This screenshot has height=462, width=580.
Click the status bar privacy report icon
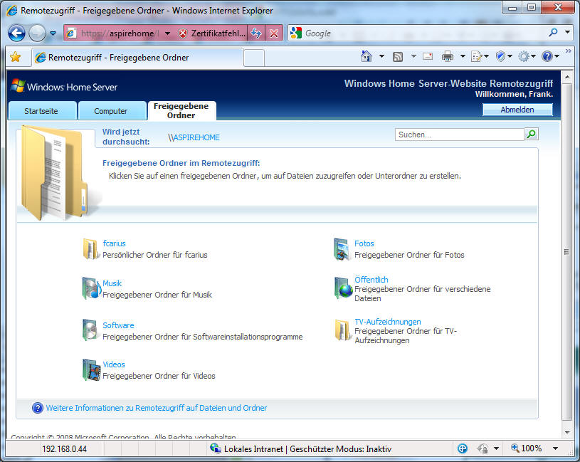pos(463,448)
